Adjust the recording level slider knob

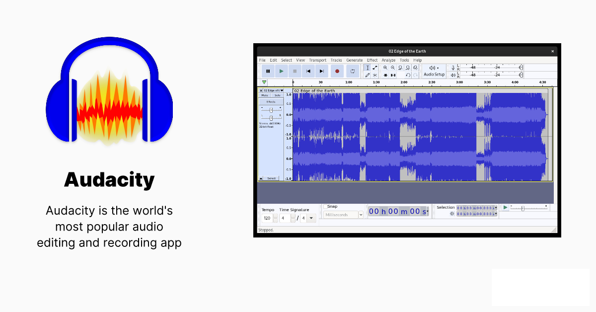[x=521, y=68]
